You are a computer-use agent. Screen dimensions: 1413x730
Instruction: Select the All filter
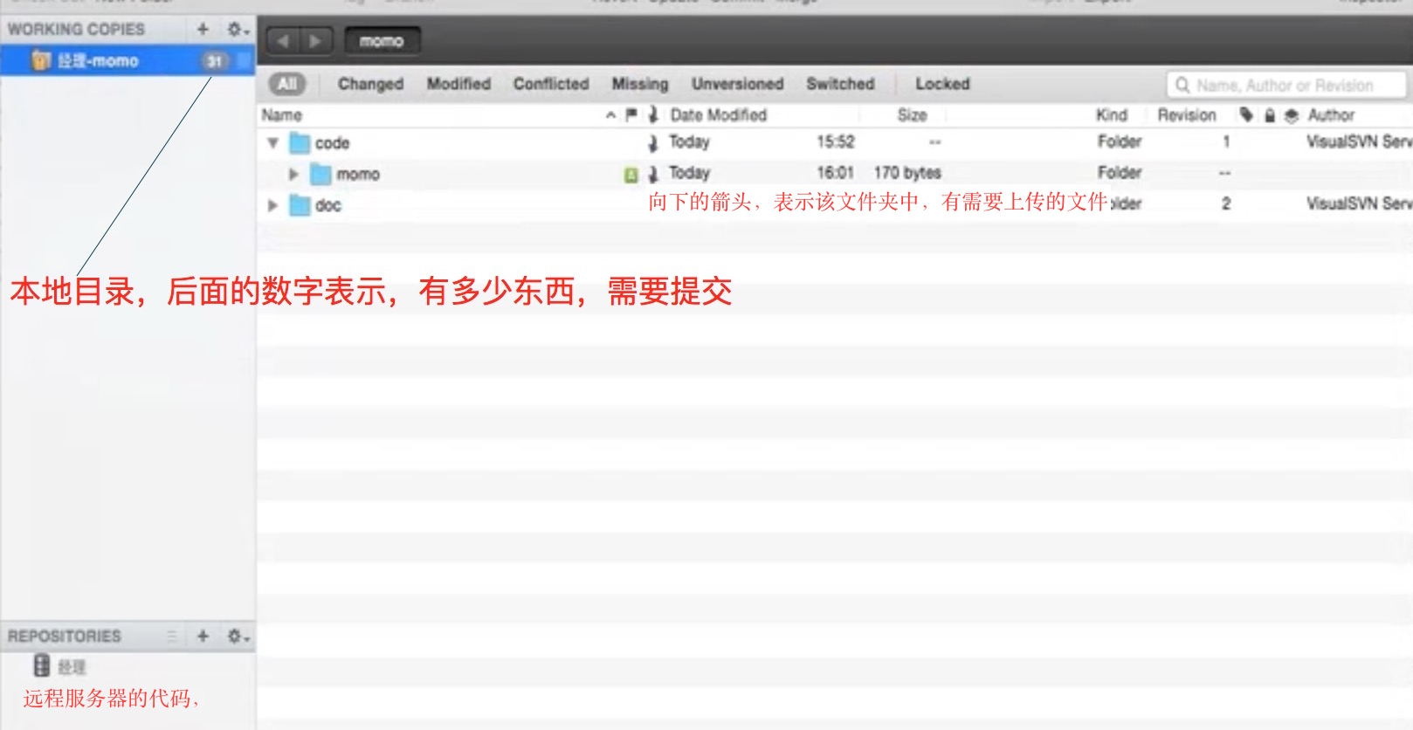pos(287,84)
